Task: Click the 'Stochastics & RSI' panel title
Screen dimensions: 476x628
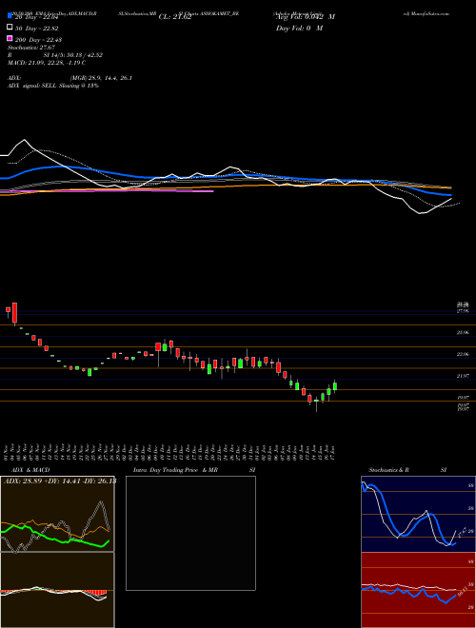Action: (x=407, y=470)
